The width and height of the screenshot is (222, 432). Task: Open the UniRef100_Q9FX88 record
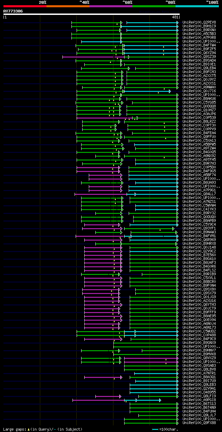tap(199, 423)
